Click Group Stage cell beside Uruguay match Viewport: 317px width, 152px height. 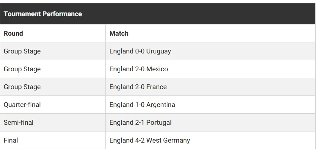(x=53, y=51)
